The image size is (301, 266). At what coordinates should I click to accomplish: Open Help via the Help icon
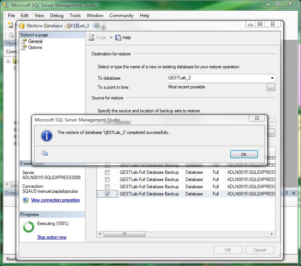click(118, 38)
